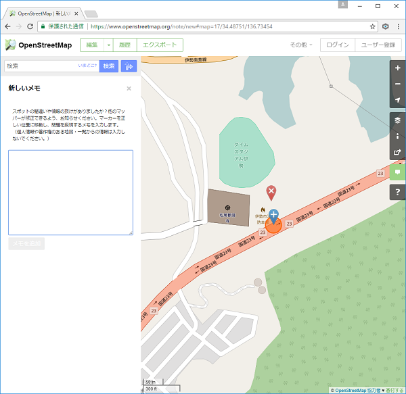Open the map key info control
The height and width of the screenshot is (394, 406).
coord(397,137)
